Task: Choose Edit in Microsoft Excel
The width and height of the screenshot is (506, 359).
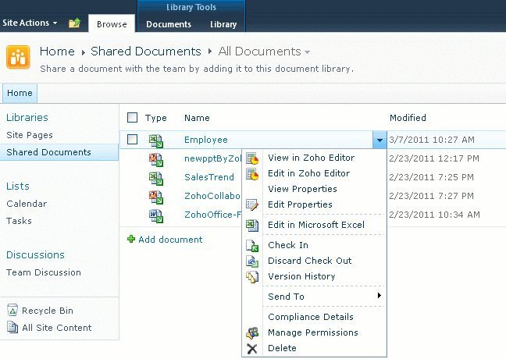Action: 315,225
